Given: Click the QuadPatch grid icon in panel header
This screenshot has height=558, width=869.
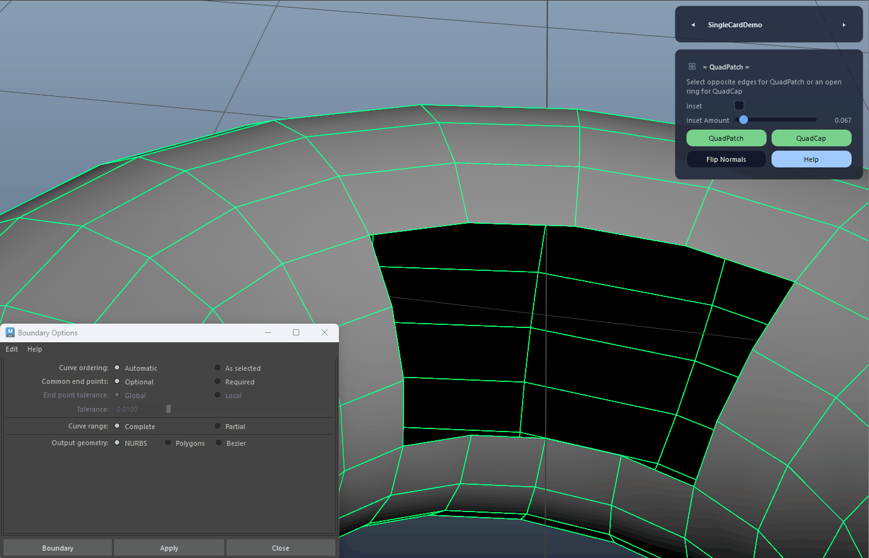Looking at the screenshot, I should [692, 66].
